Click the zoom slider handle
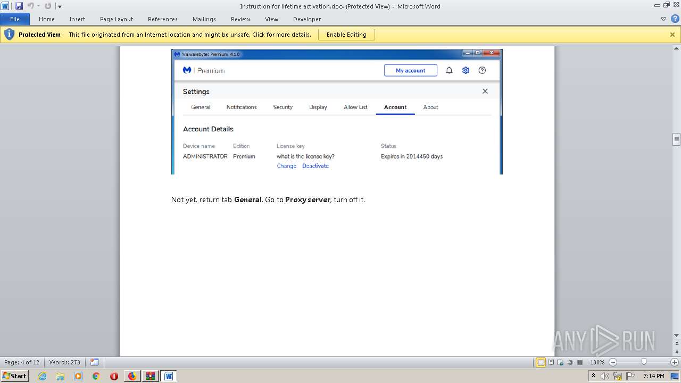This screenshot has height=383, width=681. (644, 362)
